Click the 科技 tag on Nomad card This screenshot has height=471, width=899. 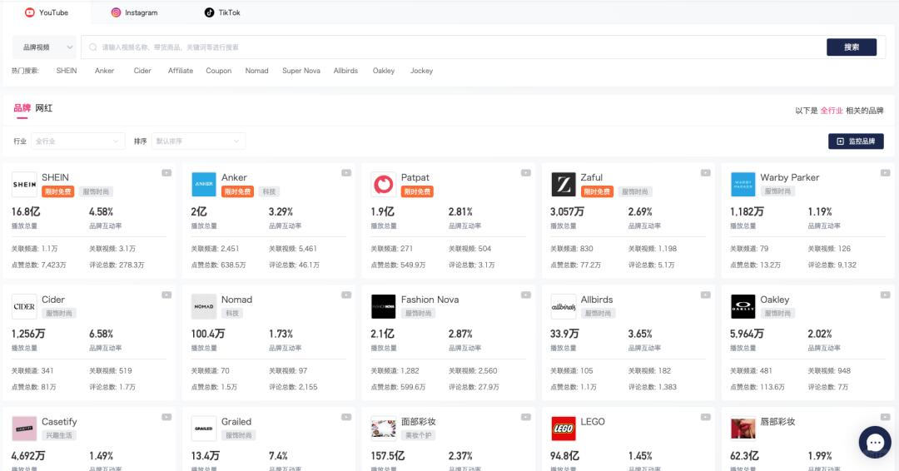pyautogui.click(x=232, y=314)
